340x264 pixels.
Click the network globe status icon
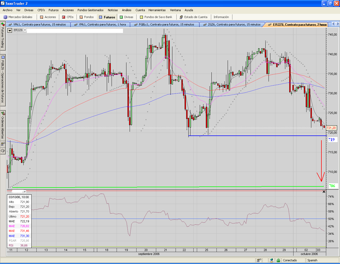coord(271,260)
